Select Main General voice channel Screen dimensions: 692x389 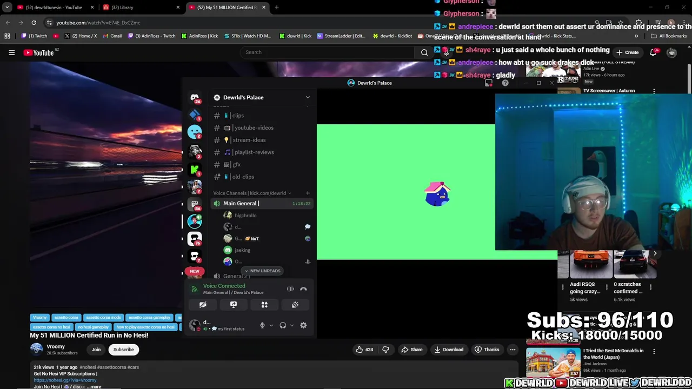tap(261, 203)
